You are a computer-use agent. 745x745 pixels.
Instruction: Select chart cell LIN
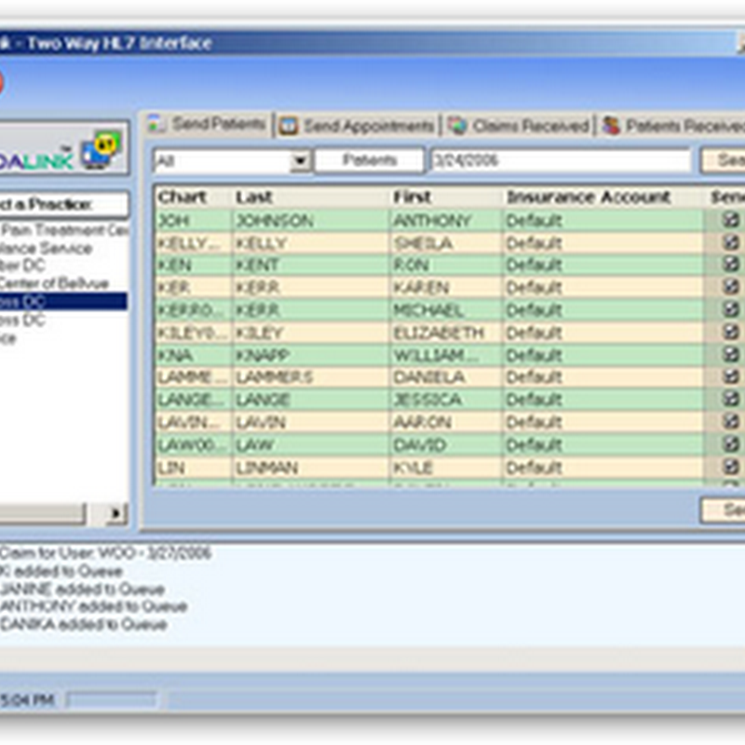194,467
